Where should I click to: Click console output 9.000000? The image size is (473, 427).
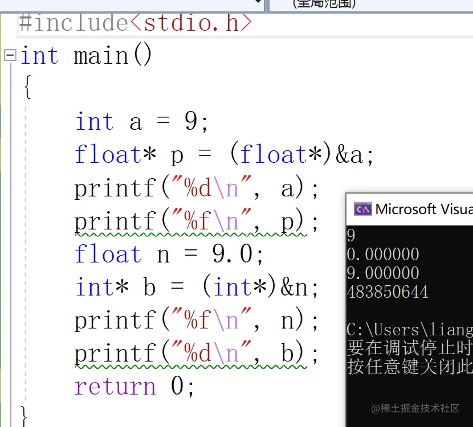[x=383, y=273]
